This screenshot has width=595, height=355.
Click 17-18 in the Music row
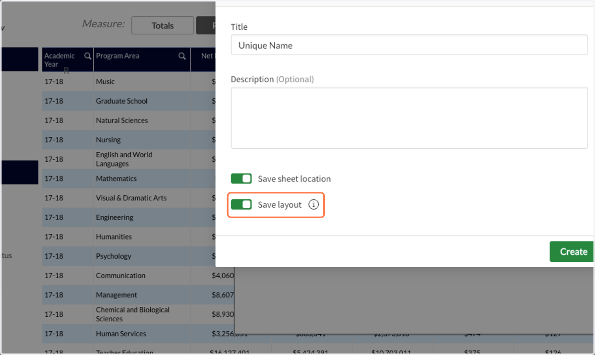pos(54,81)
